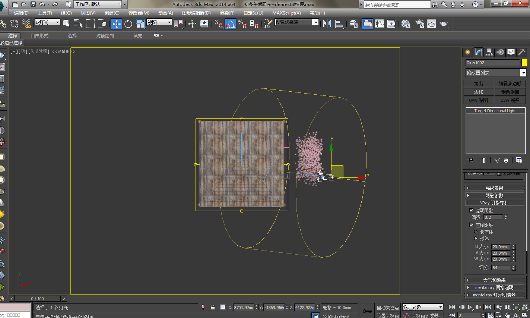Image resolution: width=530 pixels, height=318 pixels.
Task: Switch to the Create command panel
Action: pyautogui.click(x=467, y=52)
